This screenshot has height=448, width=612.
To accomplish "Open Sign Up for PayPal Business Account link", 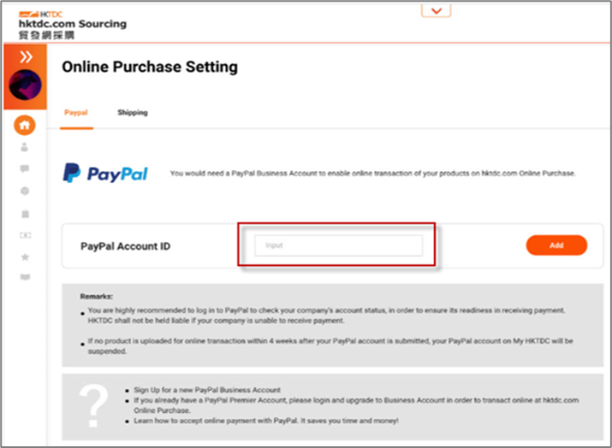I will (207, 390).
